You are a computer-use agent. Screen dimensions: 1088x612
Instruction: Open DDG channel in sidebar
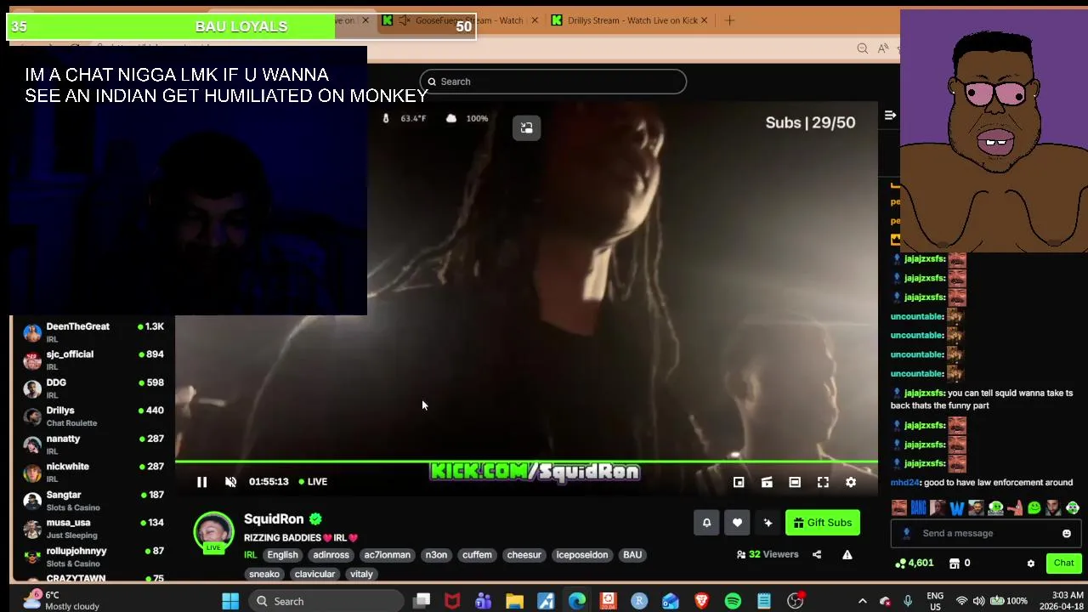pyautogui.click(x=93, y=388)
